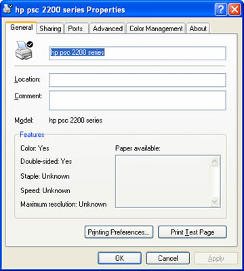Click the Cancel button

(168, 258)
